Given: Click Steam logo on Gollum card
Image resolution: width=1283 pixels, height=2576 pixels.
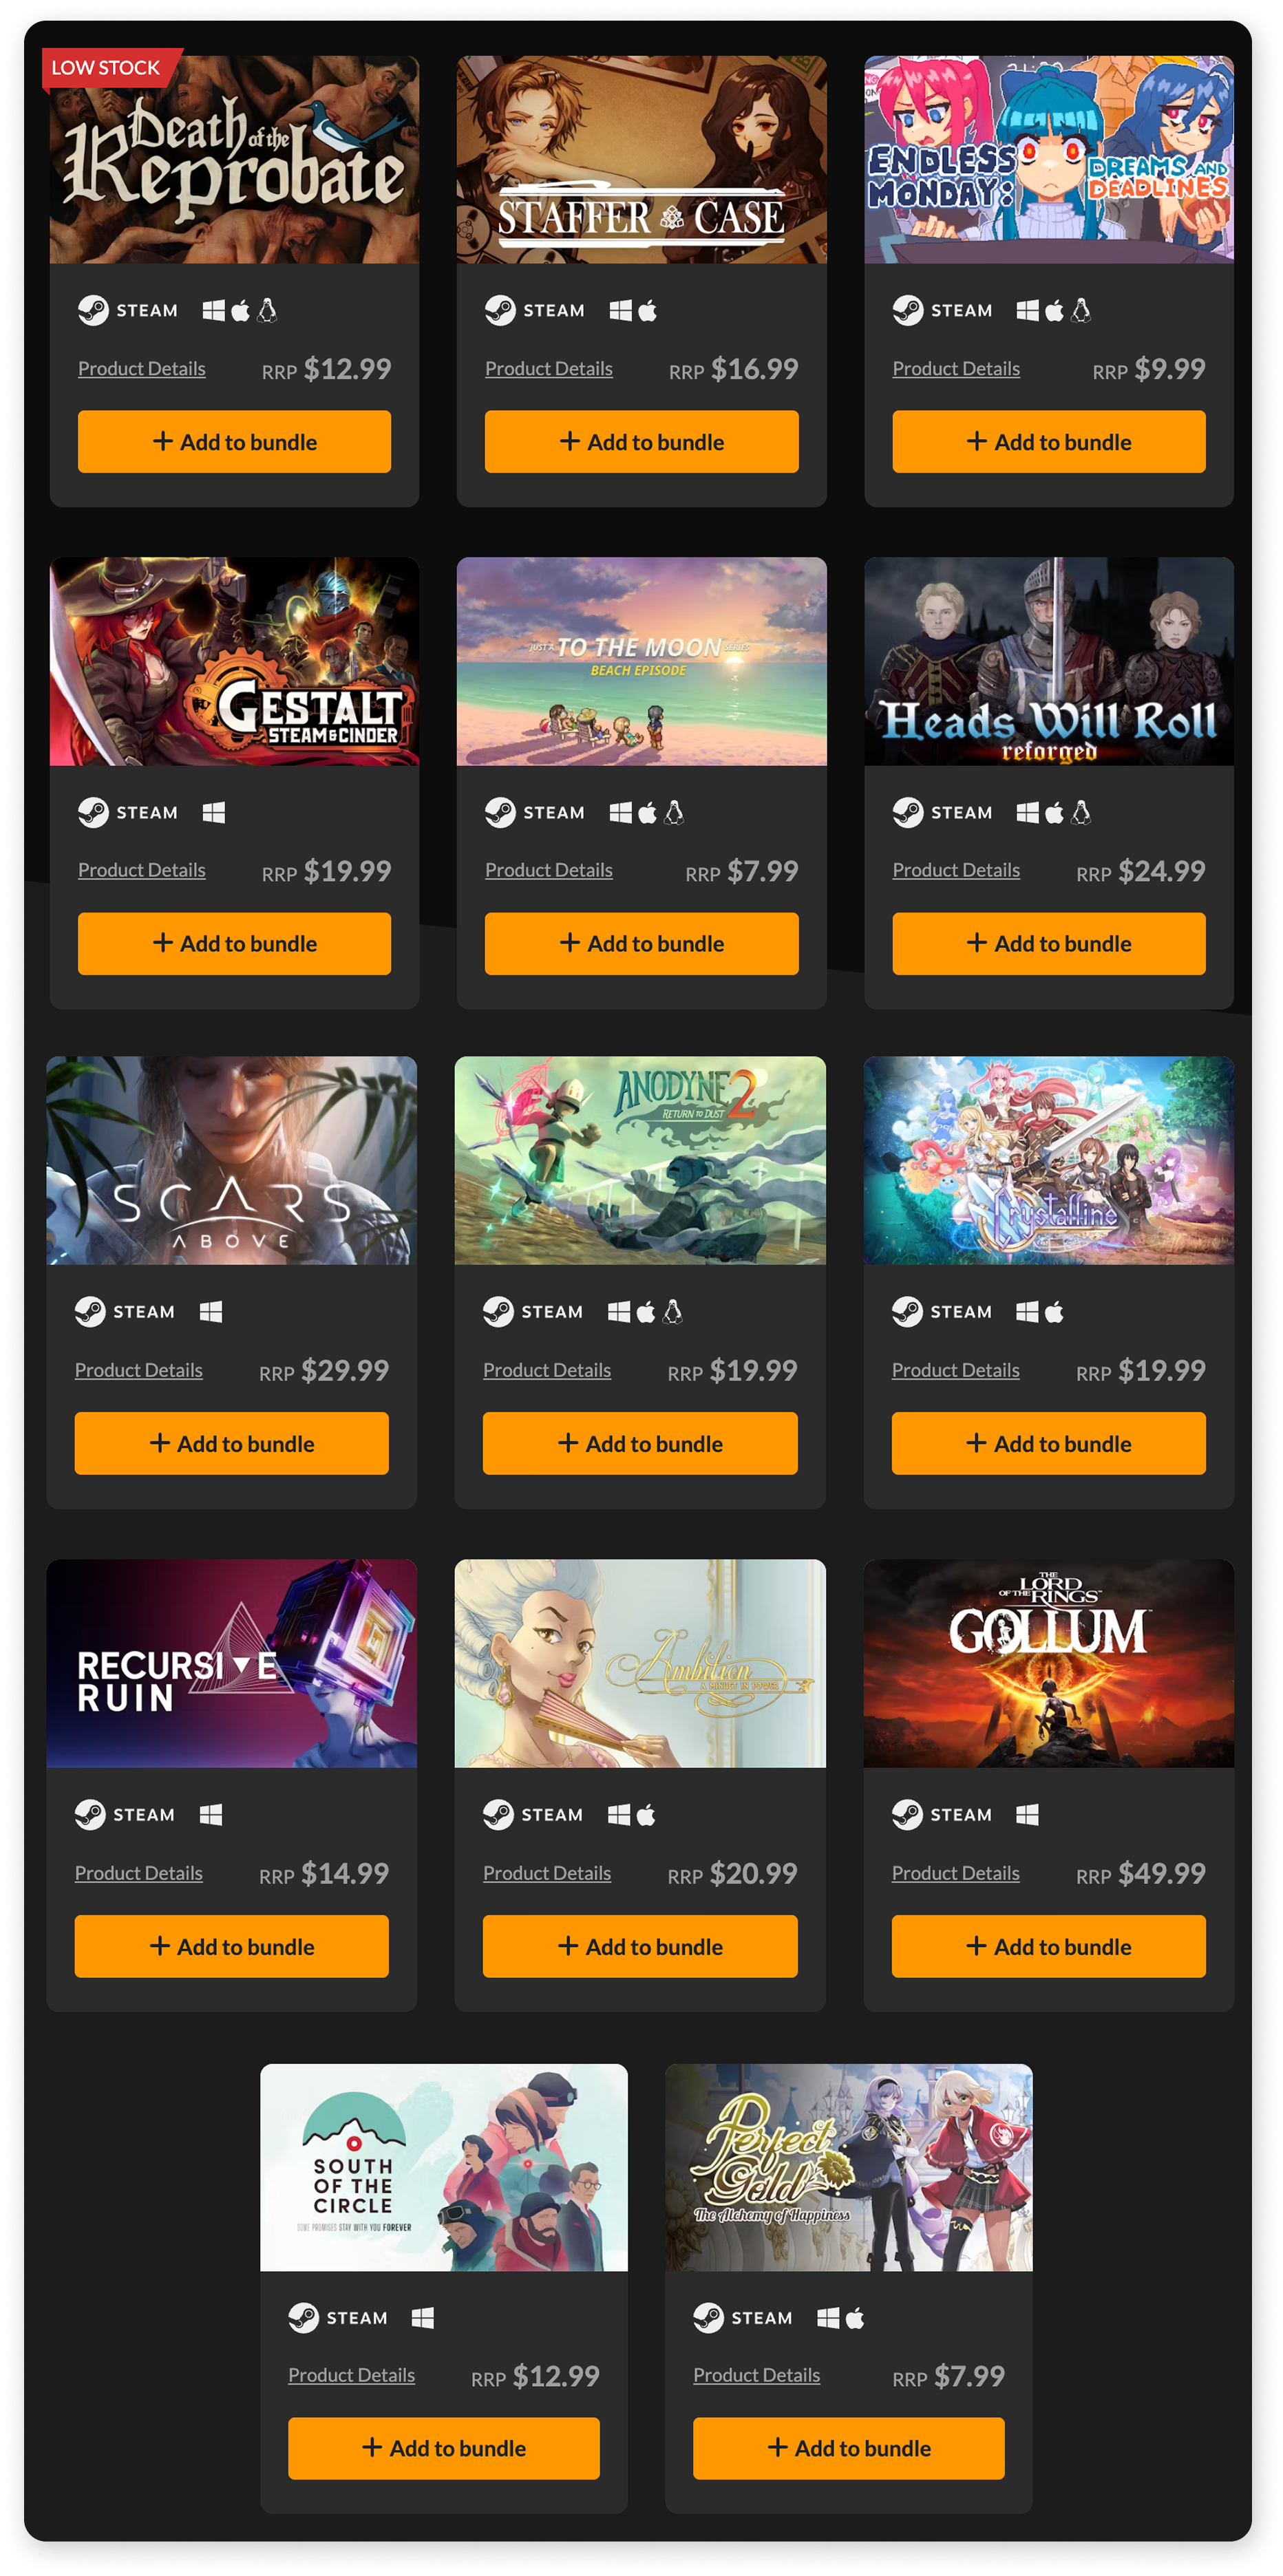Looking at the screenshot, I should [x=907, y=1814].
